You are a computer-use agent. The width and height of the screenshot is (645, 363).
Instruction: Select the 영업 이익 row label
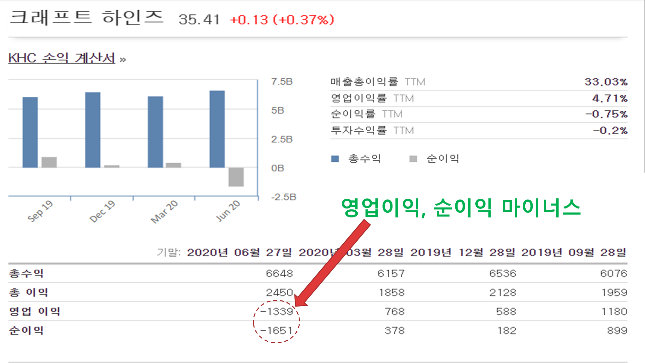pyautogui.click(x=35, y=311)
